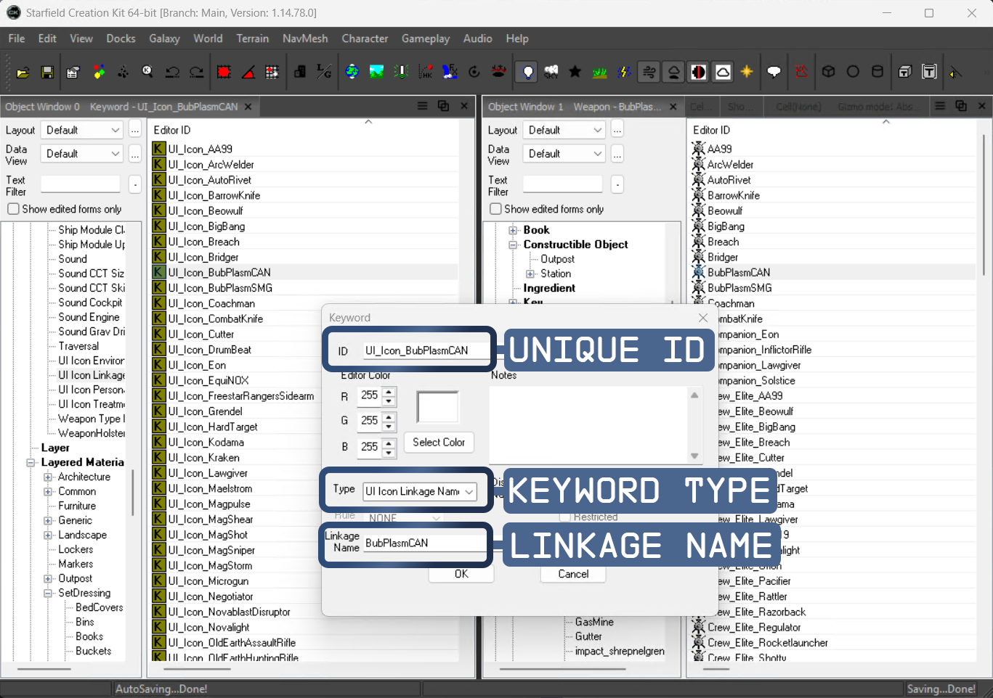Open the world map globe icon
Screen dimensions: 993x698
click(x=353, y=72)
